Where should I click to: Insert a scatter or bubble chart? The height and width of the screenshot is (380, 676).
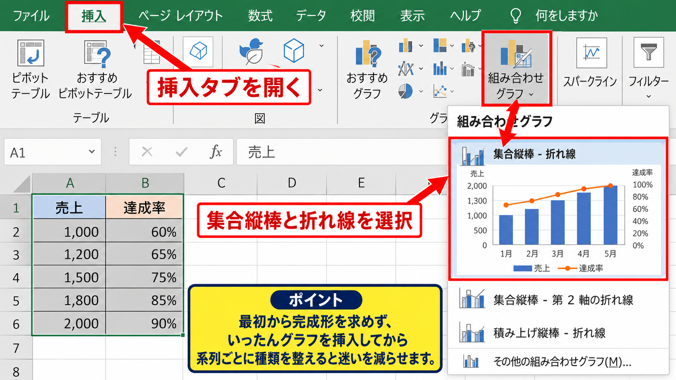pos(440,91)
